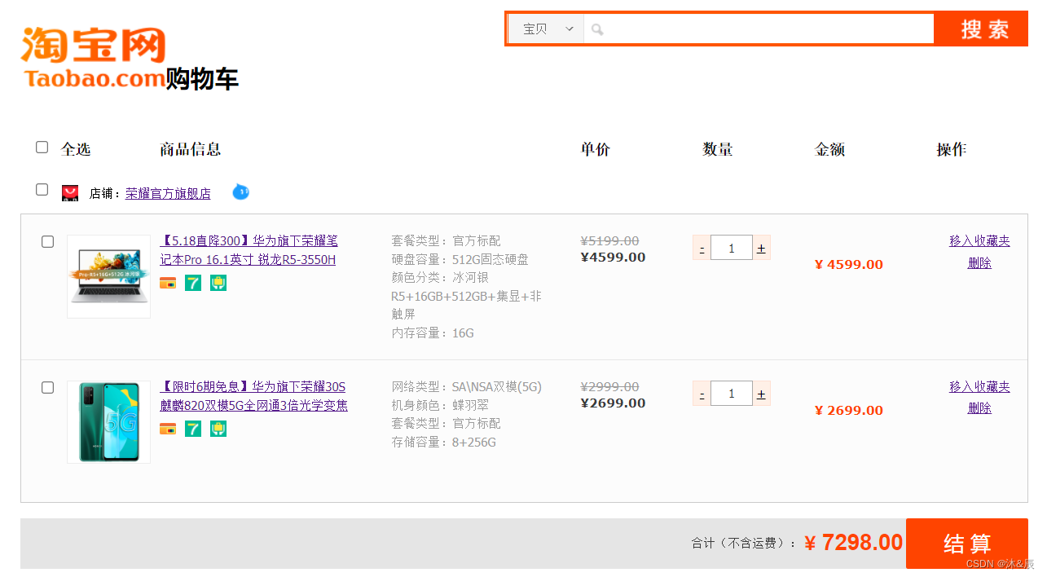Viewport: 1047px width, 577px height.
Task: Click the 机身颜色：蝶羽翠 spec text
Action: (x=440, y=405)
